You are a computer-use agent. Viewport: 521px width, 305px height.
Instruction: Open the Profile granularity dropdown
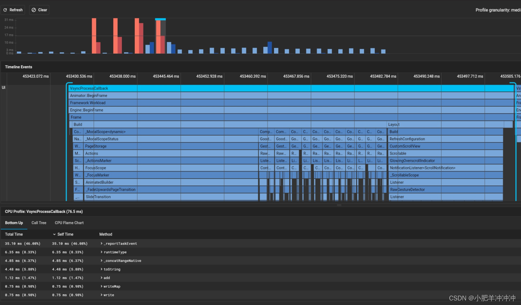498,10
